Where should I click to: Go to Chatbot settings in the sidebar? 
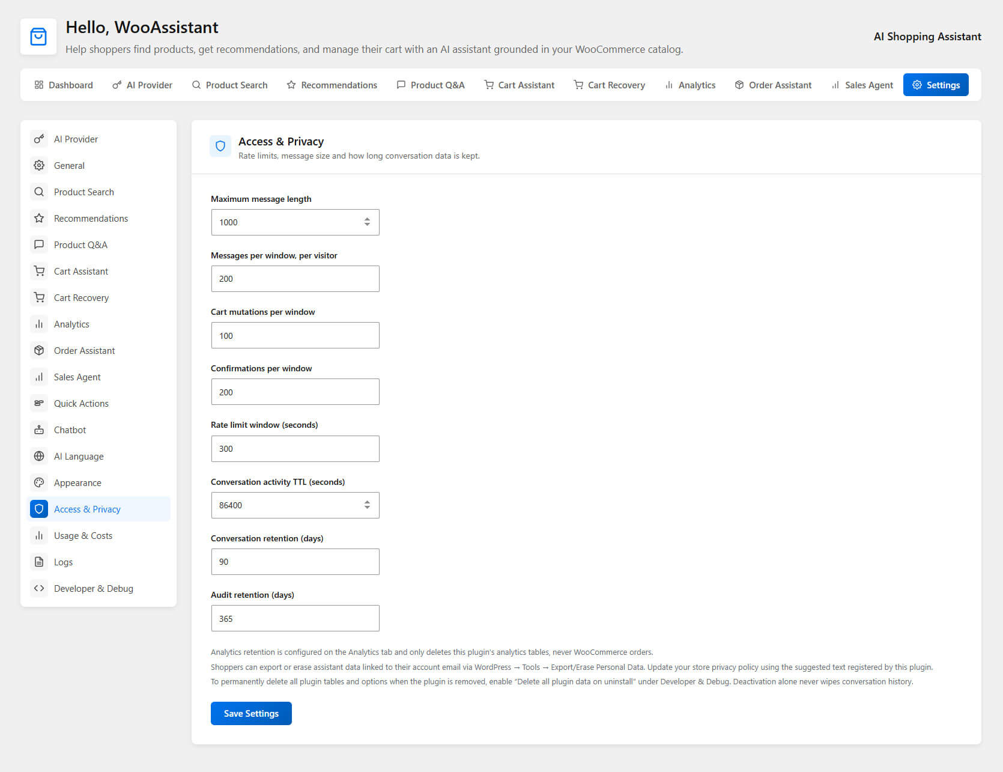pyautogui.click(x=99, y=430)
